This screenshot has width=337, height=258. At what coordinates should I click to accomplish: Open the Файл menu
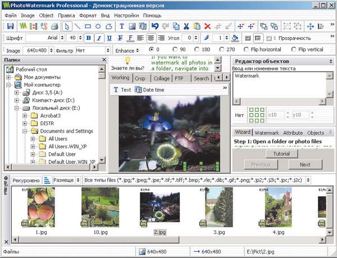point(10,16)
